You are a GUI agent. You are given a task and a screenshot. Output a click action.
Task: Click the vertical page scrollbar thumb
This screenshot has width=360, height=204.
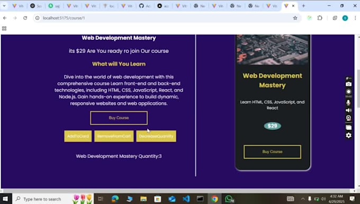tap(358, 88)
